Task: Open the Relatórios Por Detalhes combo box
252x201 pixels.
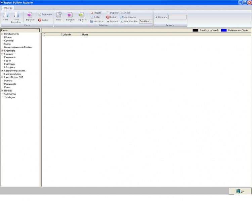Action: (145, 21)
